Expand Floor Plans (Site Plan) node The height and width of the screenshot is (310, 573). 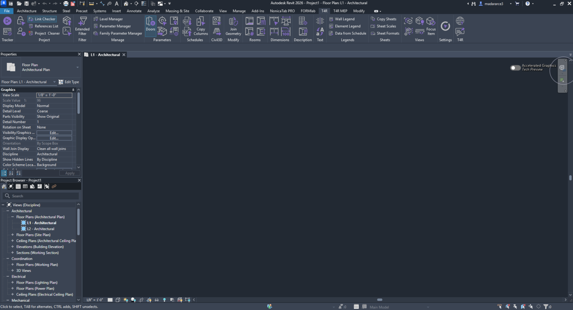click(x=13, y=235)
